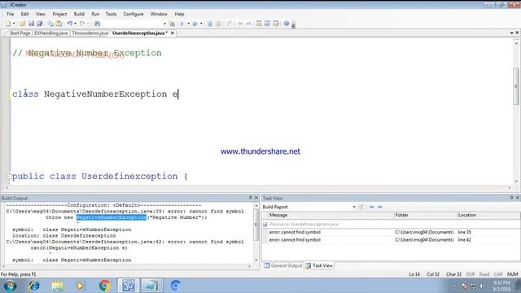This screenshot has width=521, height=293.
Task: Click the Find binoculars icon
Action: [x=97, y=24]
